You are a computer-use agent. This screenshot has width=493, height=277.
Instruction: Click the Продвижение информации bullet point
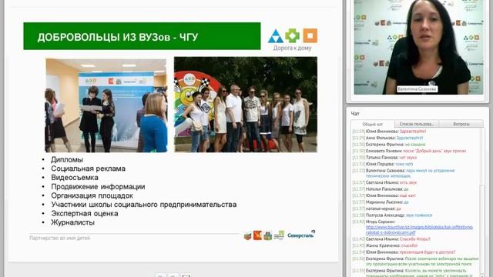[x=98, y=186]
